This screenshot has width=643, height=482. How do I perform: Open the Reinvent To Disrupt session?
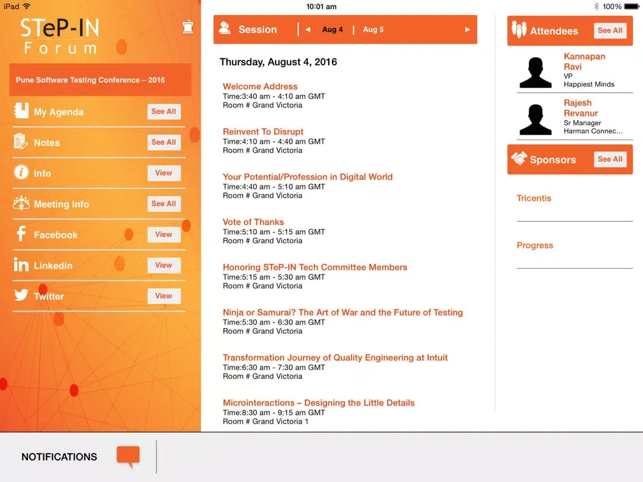pos(263,132)
